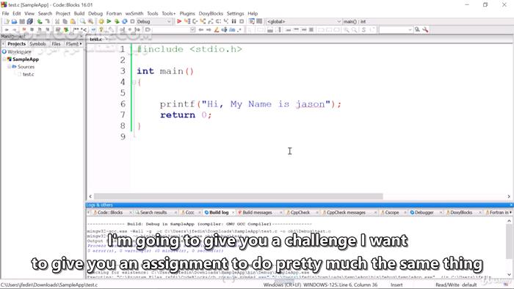Viewport: 514px width, 289px height.
Task: Open Find with the magnifier icon
Action: (82, 21)
